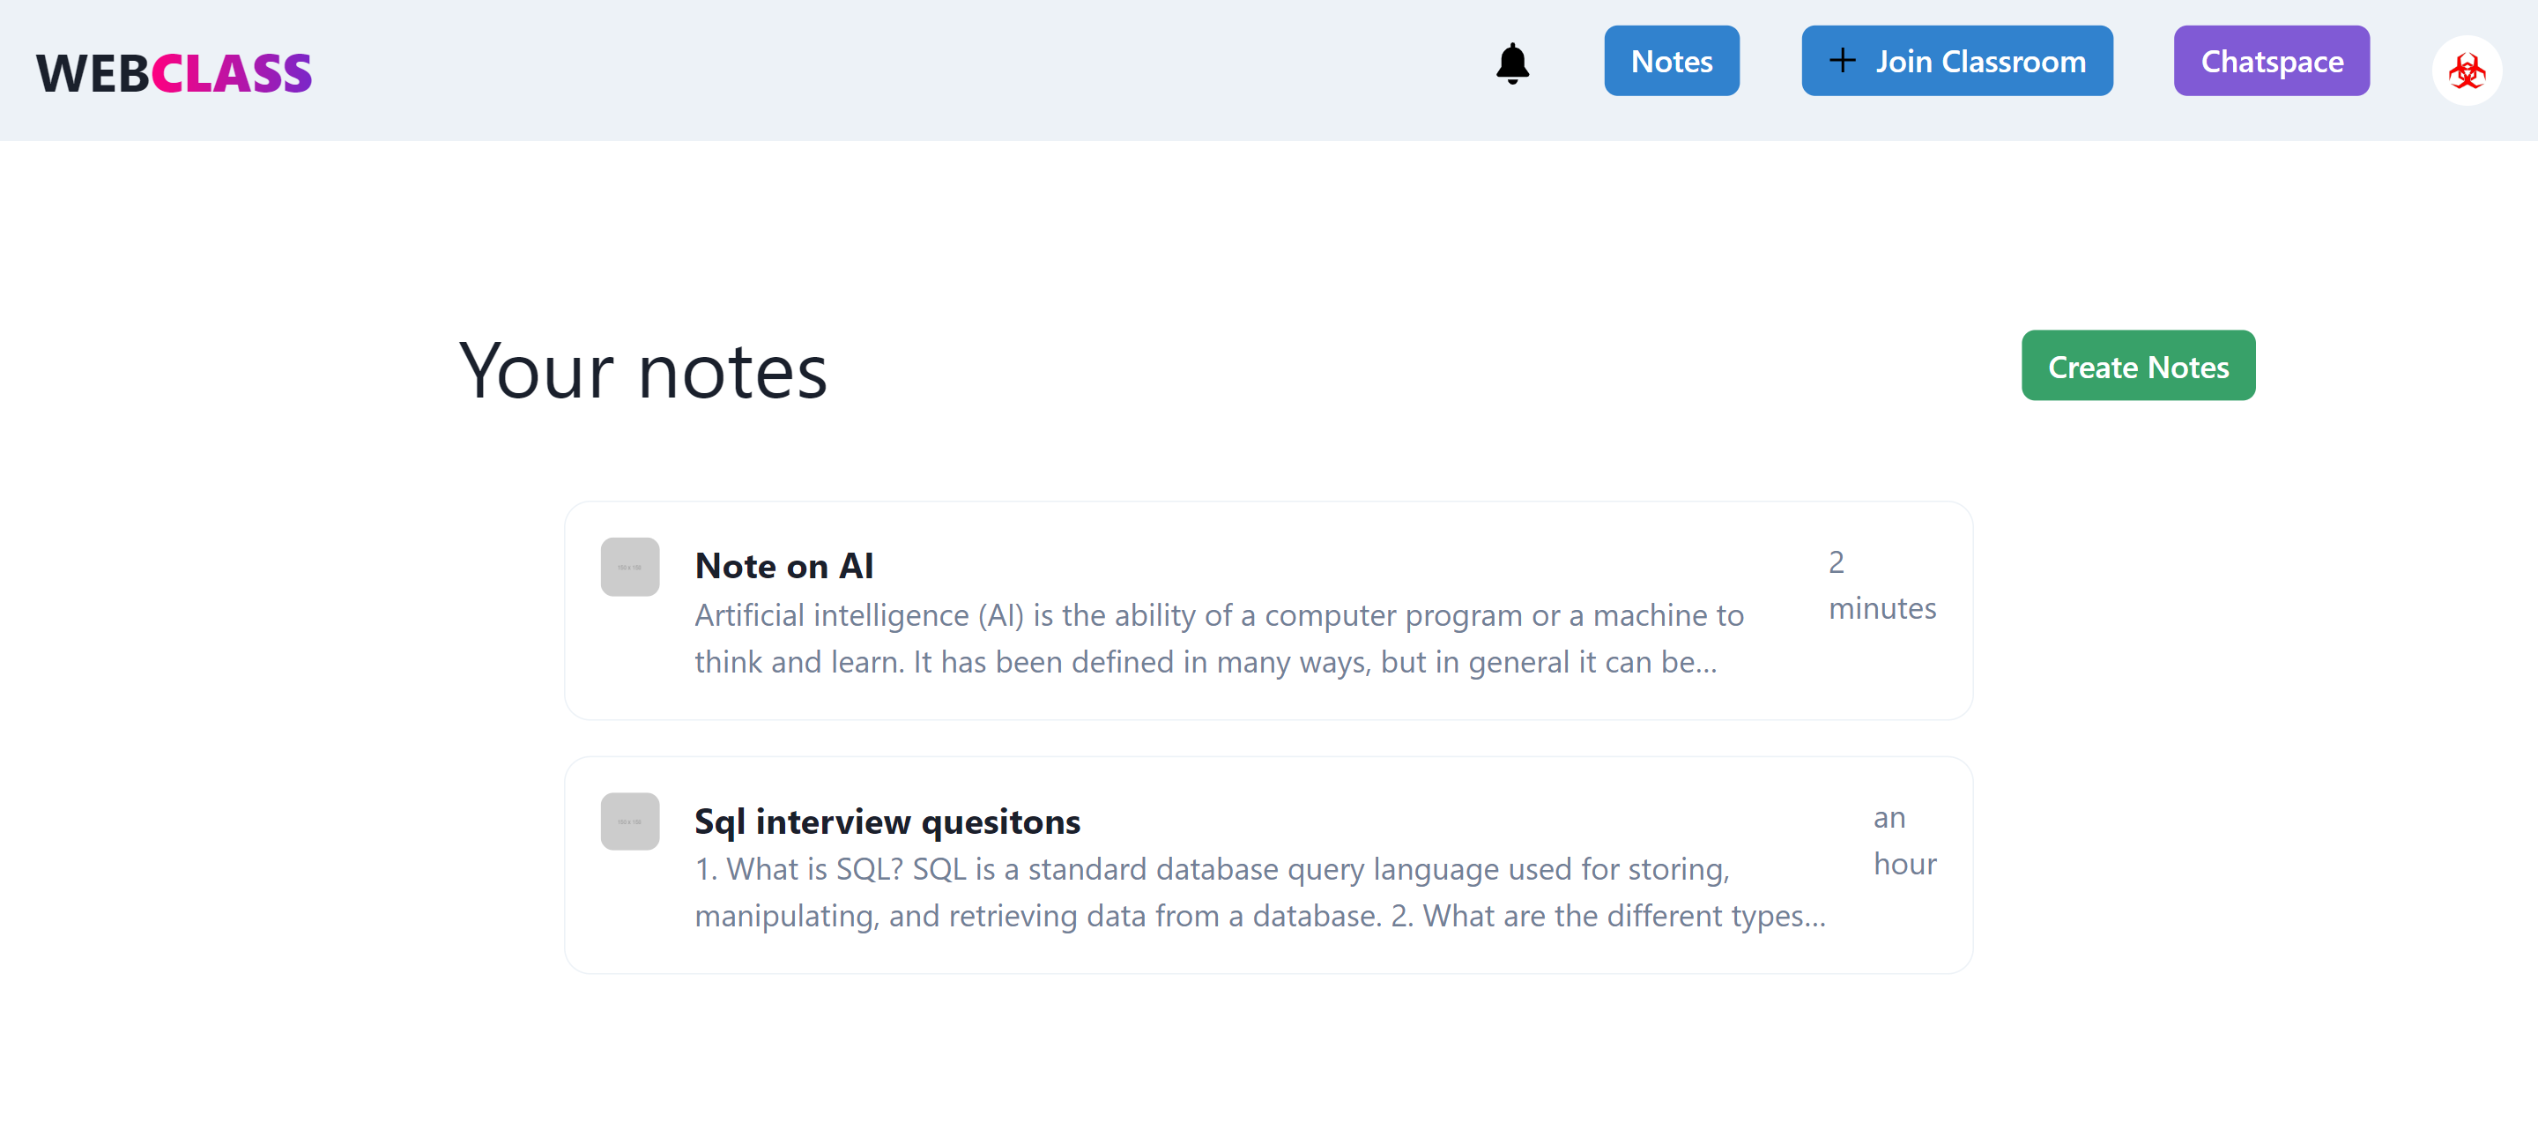This screenshot has width=2538, height=1130.
Task: Click the 2 minutes timestamp on Note on AI
Action: pos(1881,584)
